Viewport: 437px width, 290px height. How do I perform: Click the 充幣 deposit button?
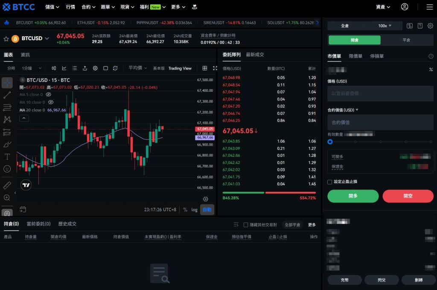(x=344, y=280)
